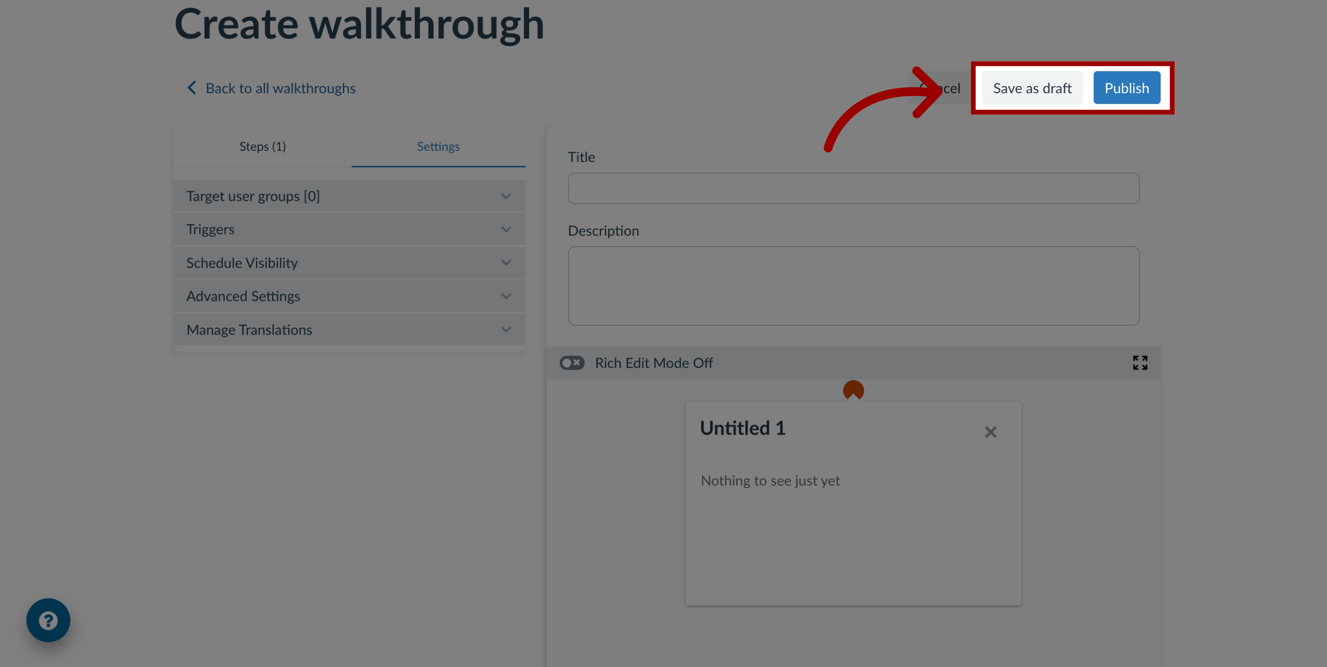The image size is (1327, 667).
Task: Click the Publish button
Action: tap(1127, 88)
